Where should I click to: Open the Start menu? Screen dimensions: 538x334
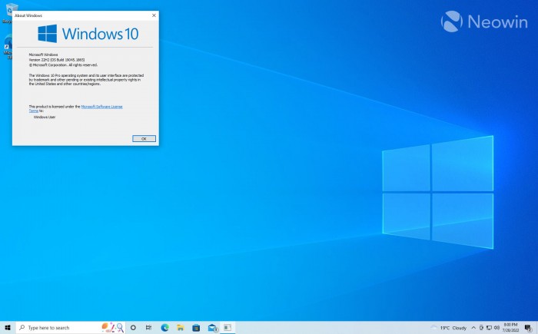point(7,327)
